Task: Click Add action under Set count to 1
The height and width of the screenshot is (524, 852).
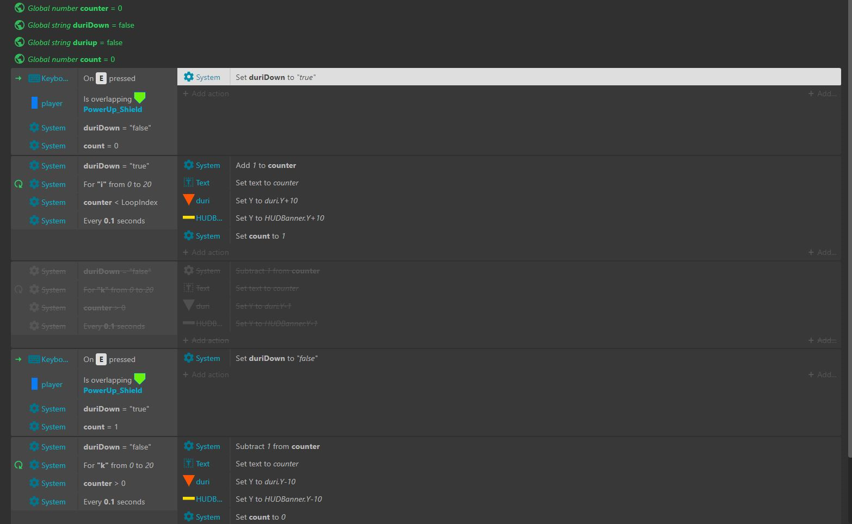Action: 206,252
